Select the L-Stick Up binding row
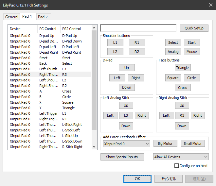 click(50, 136)
